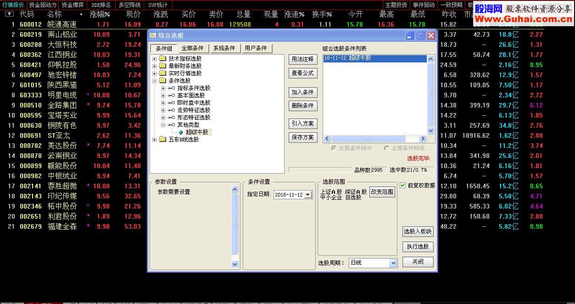Image resolution: width=575 pixels, height=304 pixels.
Task: Open the 行情报价 top tab
Action: (x=13, y=5)
